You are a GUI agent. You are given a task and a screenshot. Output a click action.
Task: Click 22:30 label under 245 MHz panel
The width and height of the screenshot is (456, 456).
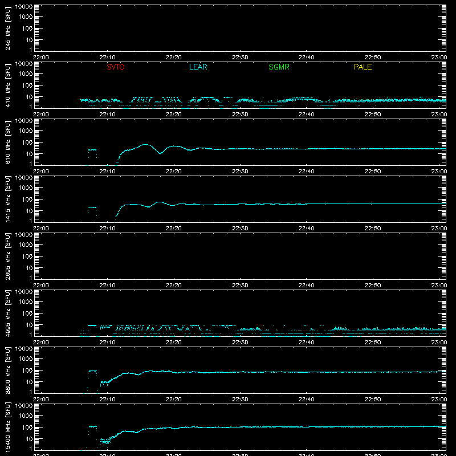240,58
